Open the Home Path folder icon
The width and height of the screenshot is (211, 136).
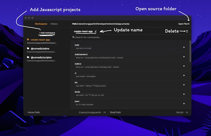(105, 112)
